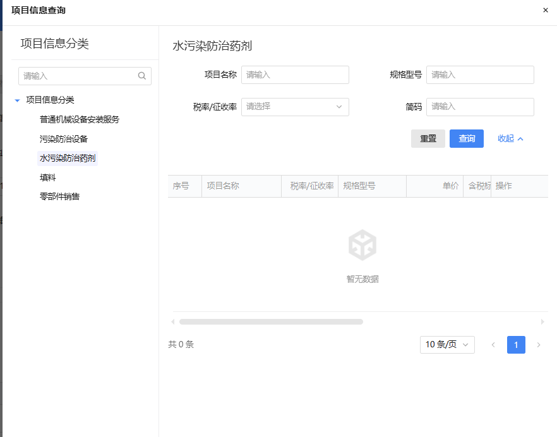Close the 项目信息查询 dialog

click(546, 10)
